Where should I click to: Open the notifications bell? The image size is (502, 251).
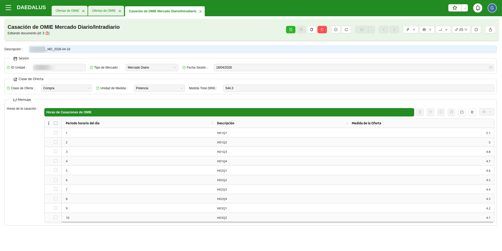(478, 8)
